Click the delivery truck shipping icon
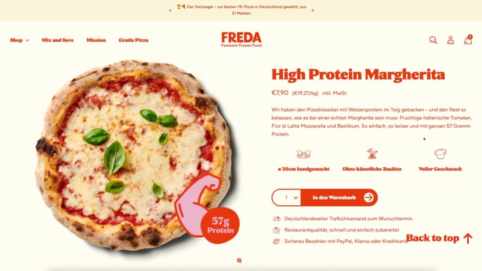Image resolution: width=482 pixels, height=271 pixels. click(276, 219)
